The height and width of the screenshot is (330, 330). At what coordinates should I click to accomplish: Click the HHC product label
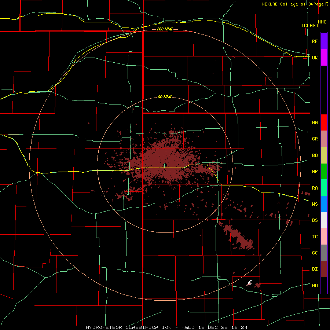pyautogui.click(x=322, y=22)
